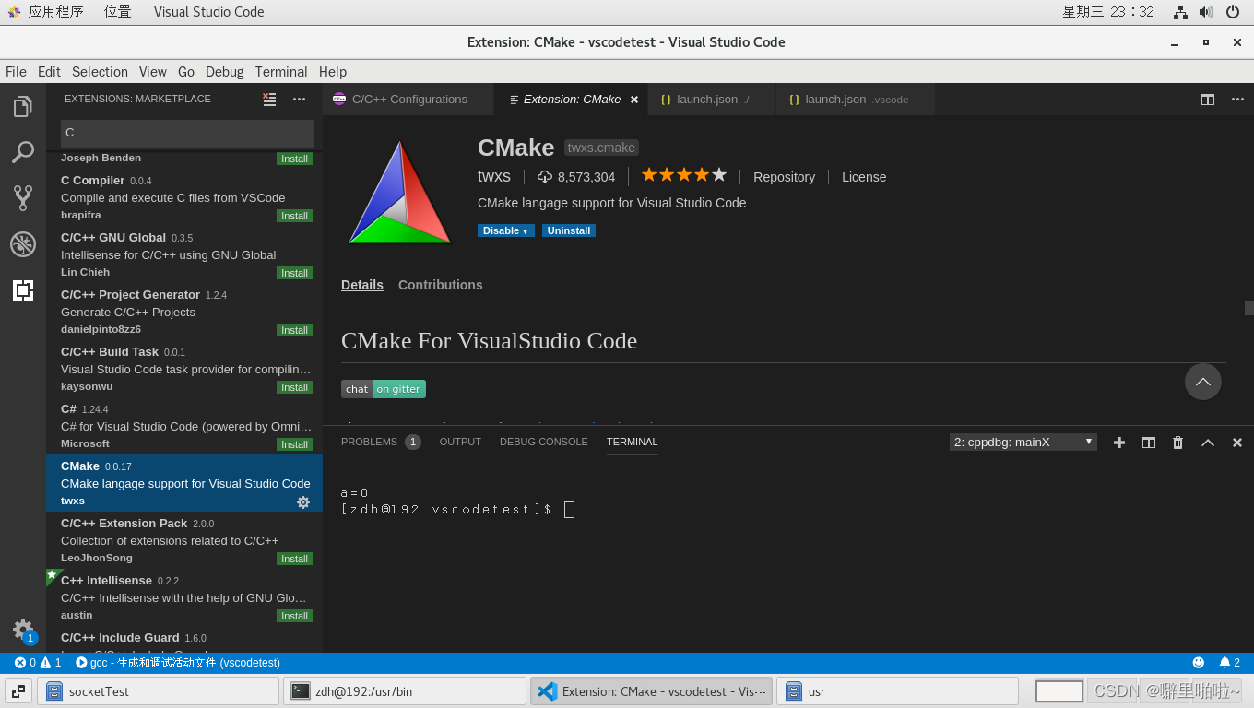Image resolution: width=1254 pixels, height=708 pixels.
Task: Switch to launch.json .vscode tab
Action: pyautogui.click(x=856, y=100)
